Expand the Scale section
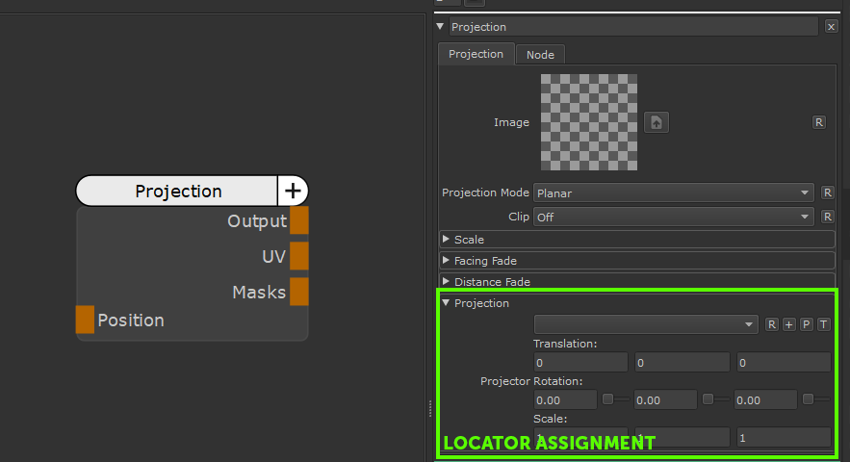850x462 pixels. 469,239
